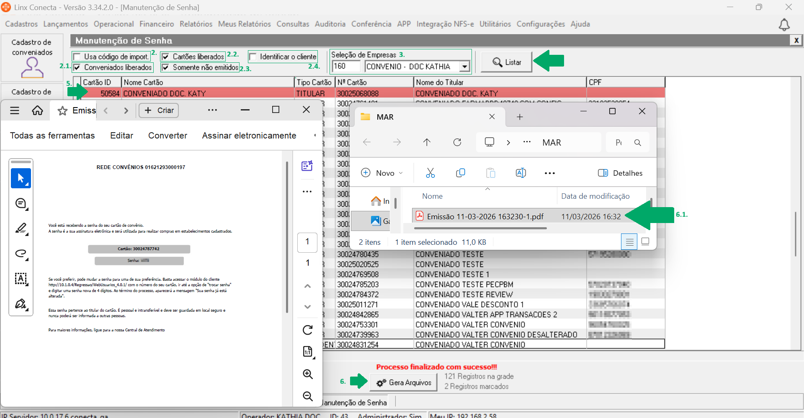804x418 pixels.
Task: Open the Relatórios menu
Action: point(196,24)
